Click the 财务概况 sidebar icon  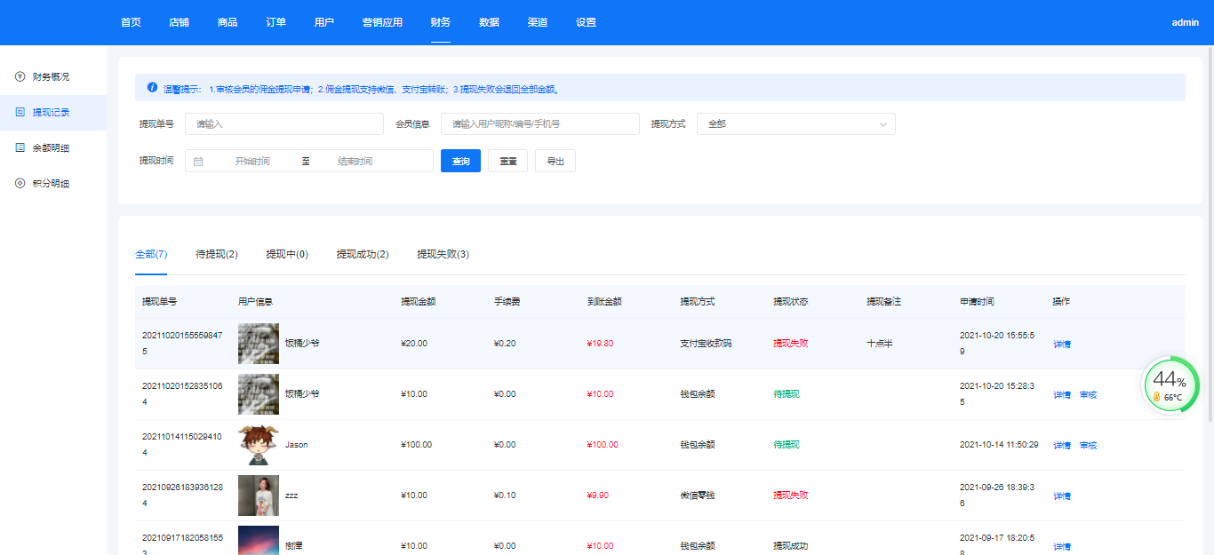(x=20, y=77)
